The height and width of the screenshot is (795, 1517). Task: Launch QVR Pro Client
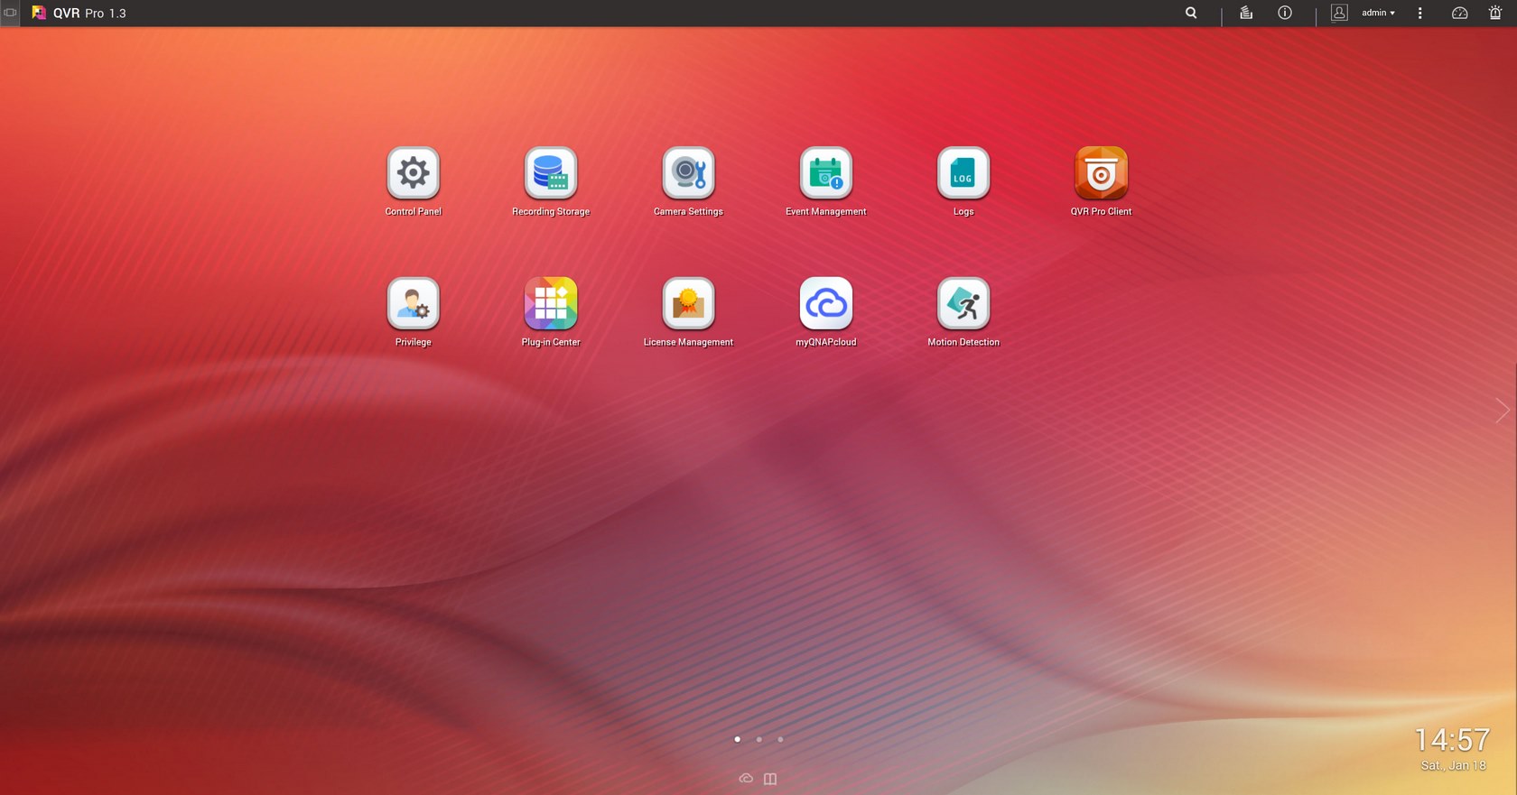(x=1101, y=173)
